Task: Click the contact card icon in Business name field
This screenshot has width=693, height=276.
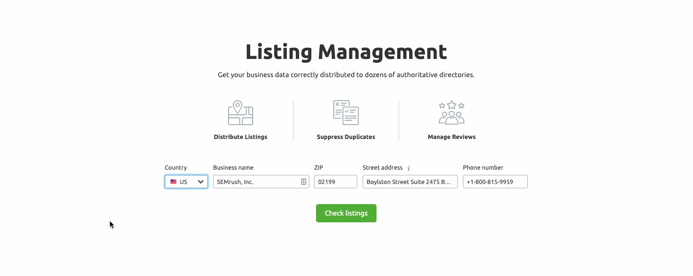Action: (x=304, y=182)
